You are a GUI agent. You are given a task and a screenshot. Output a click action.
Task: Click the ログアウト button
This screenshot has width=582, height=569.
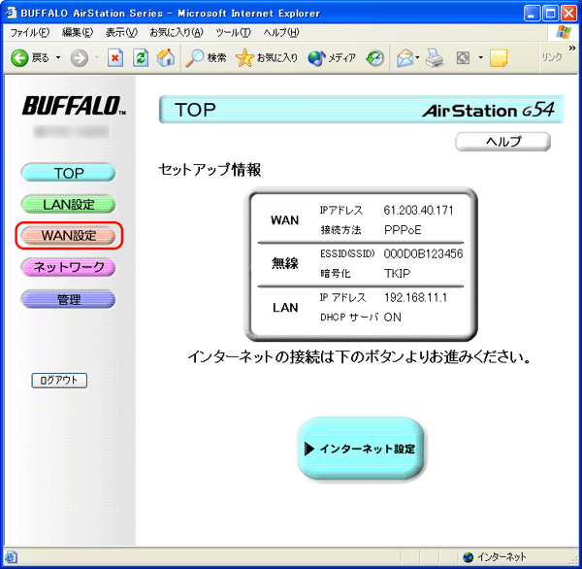[59, 381]
